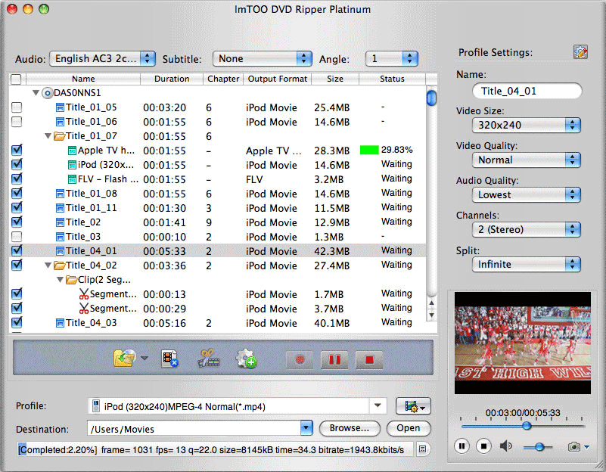
Task: Click the Title_02 film icon
Action: click(60, 222)
